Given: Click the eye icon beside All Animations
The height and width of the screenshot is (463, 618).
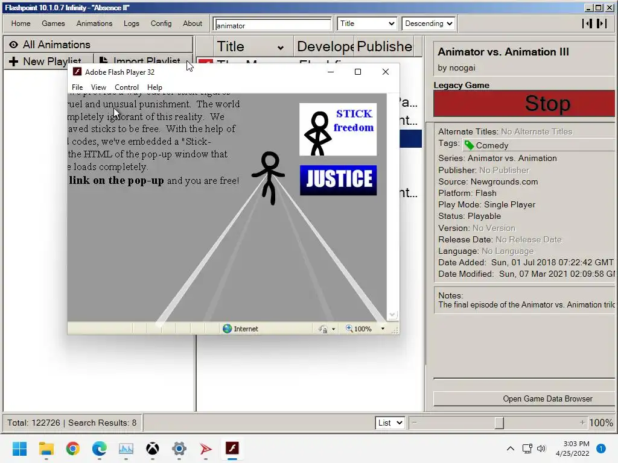Looking at the screenshot, I should [x=13, y=45].
